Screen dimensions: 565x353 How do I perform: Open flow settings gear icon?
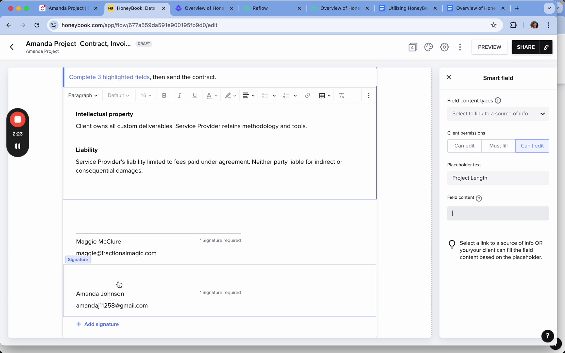point(444,47)
